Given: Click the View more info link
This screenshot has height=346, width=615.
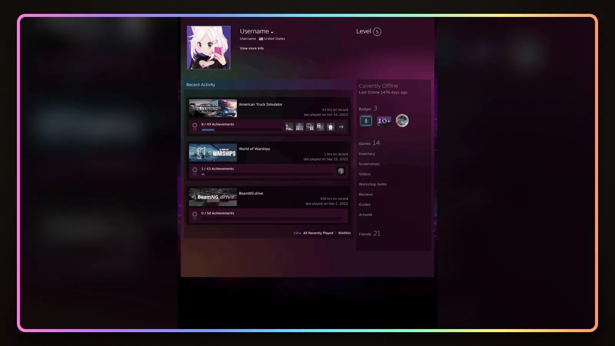Looking at the screenshot, I should click(x=252, y=48).
